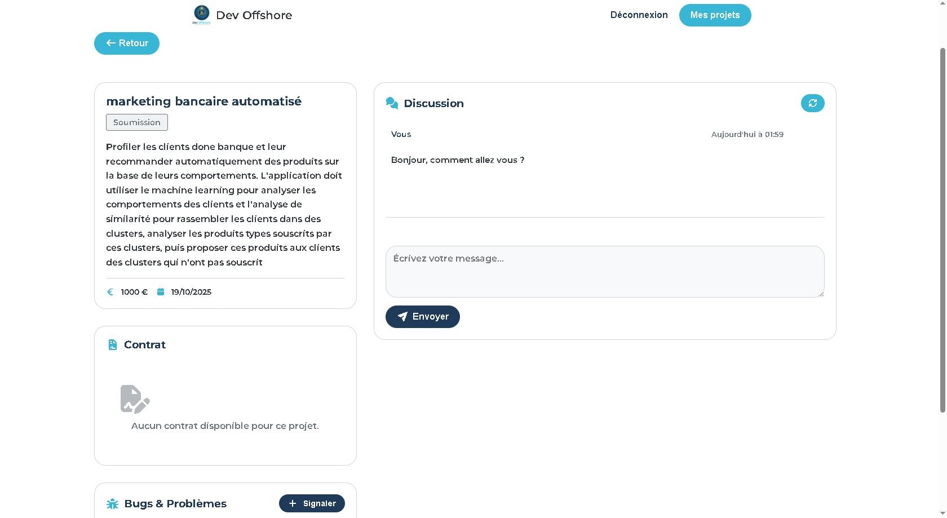Refresh the Discussion conversation
This screenshot has height=518, width=947.
click(x=812, y=103)
